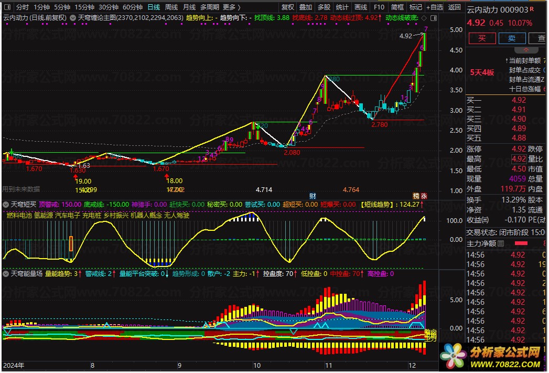Expand the 天穹缠论主图 indicator dropdown arrow
This screenshot has height=373, width=549.
pos(73,17)
